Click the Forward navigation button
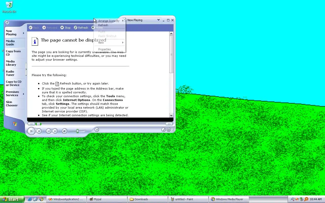Viewport: 325px width, 203px height. click(50, 28)
